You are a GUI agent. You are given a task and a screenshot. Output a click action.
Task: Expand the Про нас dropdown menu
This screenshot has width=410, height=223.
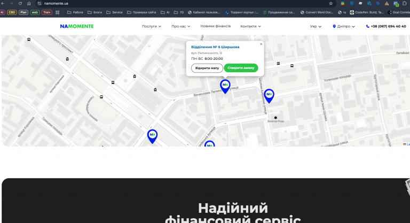coord(180,26)
